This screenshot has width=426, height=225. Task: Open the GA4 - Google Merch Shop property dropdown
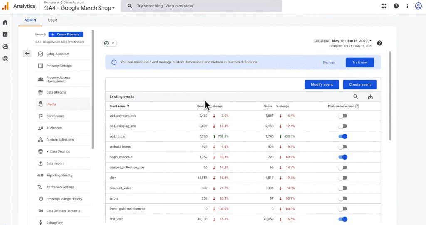(x=79, y=8)
